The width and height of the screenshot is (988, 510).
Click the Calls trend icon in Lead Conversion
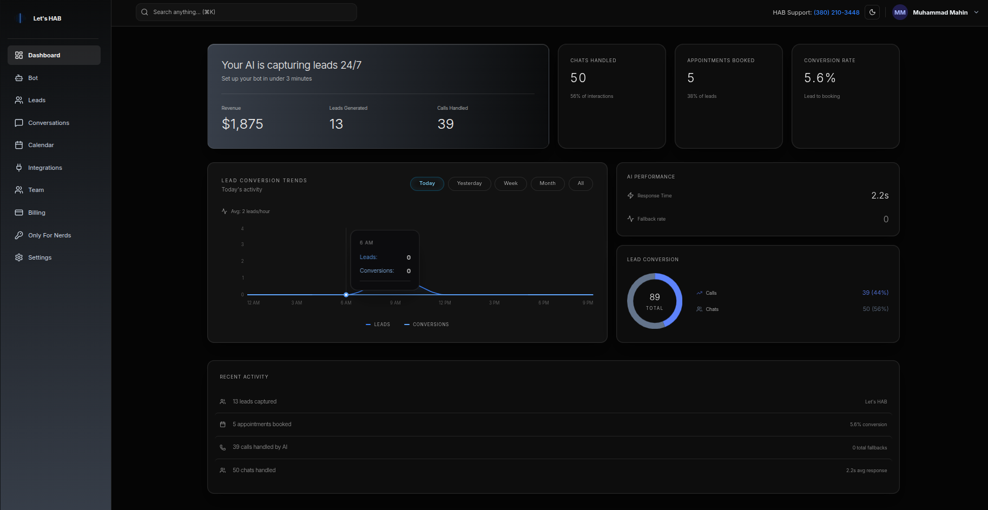click(700, 293)
